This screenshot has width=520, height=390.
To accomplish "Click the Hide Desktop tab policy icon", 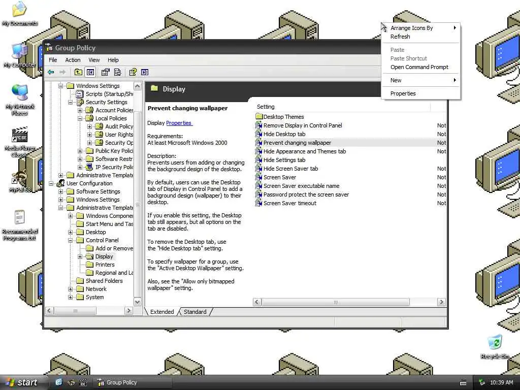I will [258, 134].
